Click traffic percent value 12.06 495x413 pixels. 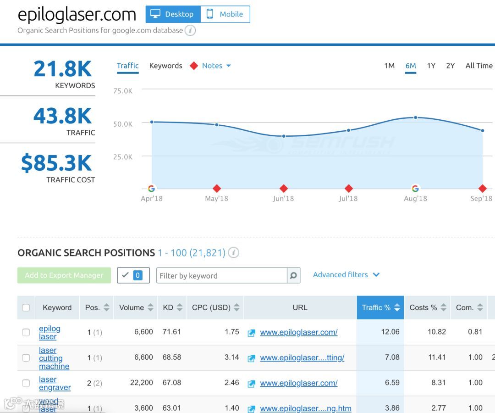390,332
